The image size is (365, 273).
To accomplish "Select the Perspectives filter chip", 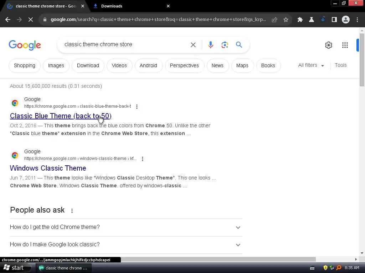I will click(x=184, y=65).
